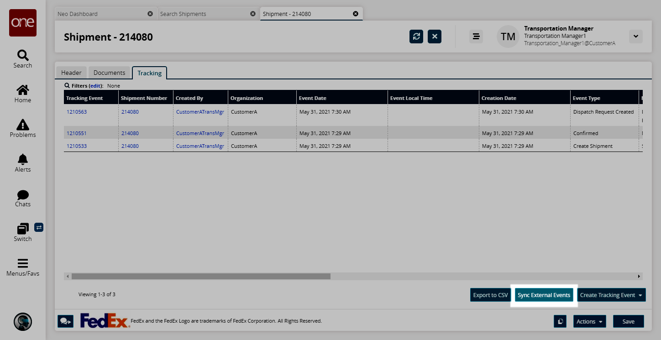Click the Switch windows icon
The image size is (661, 340).
pyautogui.click(x=23, y=228)
